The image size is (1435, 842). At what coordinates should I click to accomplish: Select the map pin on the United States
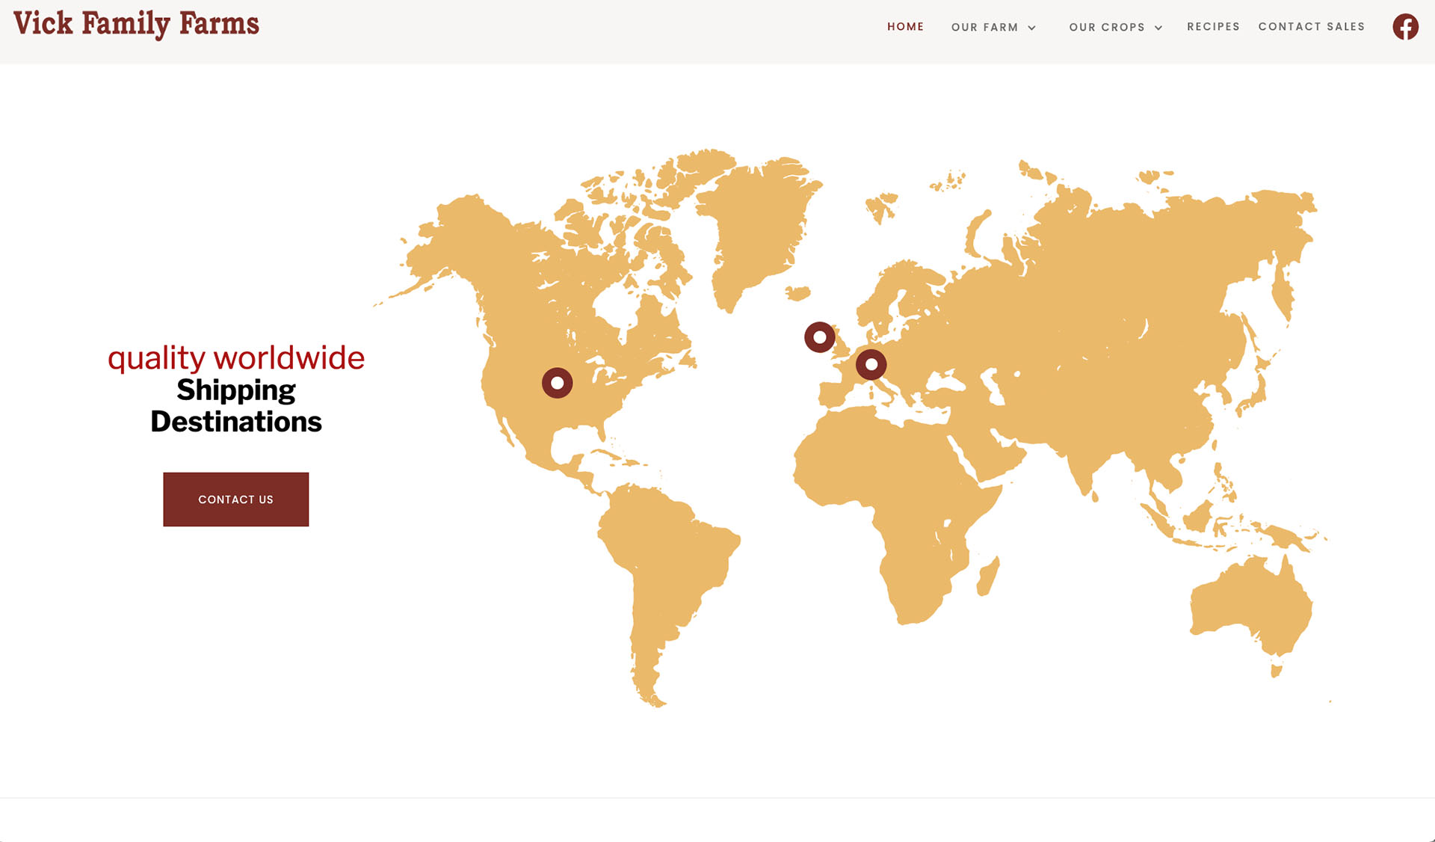click(x=557, y=383)
